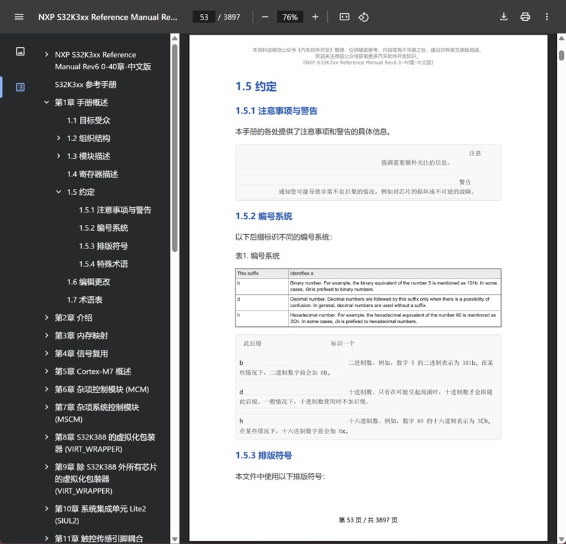Toggle the sidebar with the hamburger menu icon
The width and height of the screenshot is (566, 544).
19,17
